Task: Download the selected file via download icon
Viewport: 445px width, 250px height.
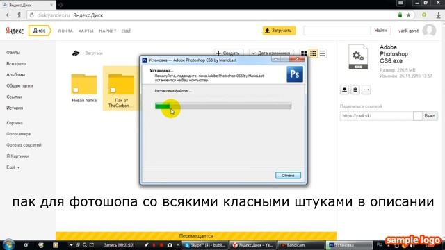Action: [x=344, y=90]
